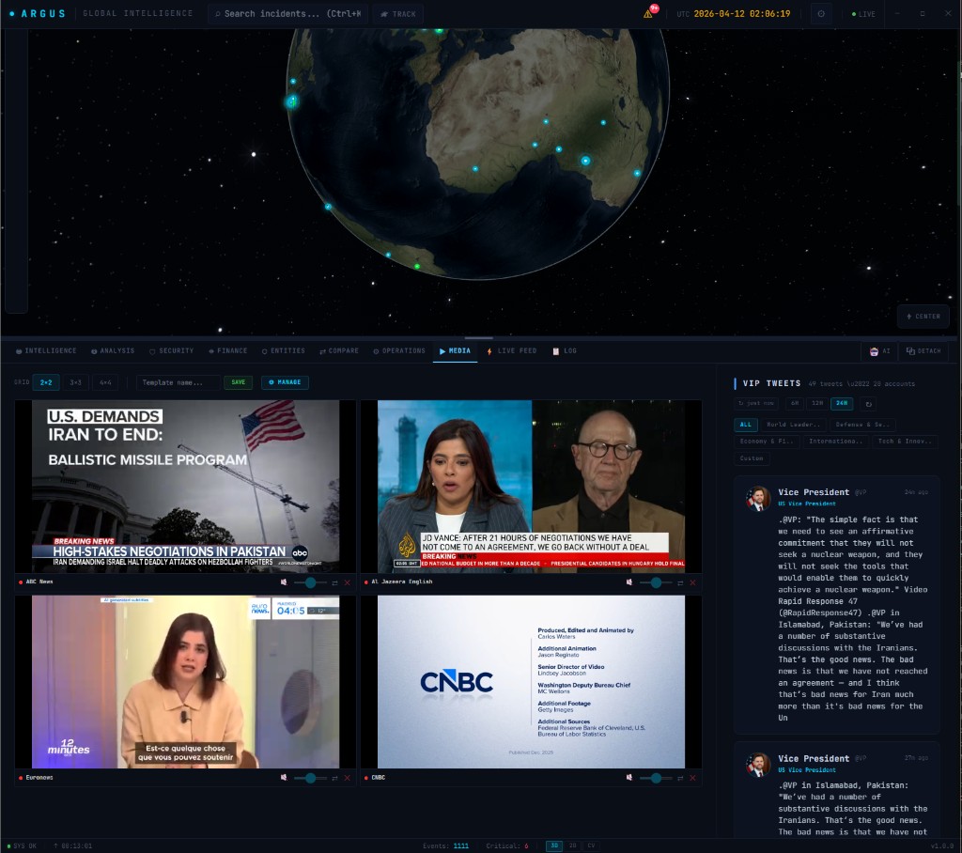Screen dimensions: 962x853
Task: Select the 24H tweets time filter
Action: [842, 403]
